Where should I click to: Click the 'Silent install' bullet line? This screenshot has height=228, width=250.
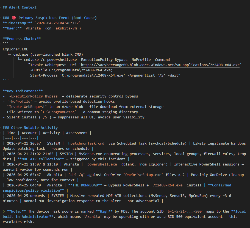click(x=74, y=117)
